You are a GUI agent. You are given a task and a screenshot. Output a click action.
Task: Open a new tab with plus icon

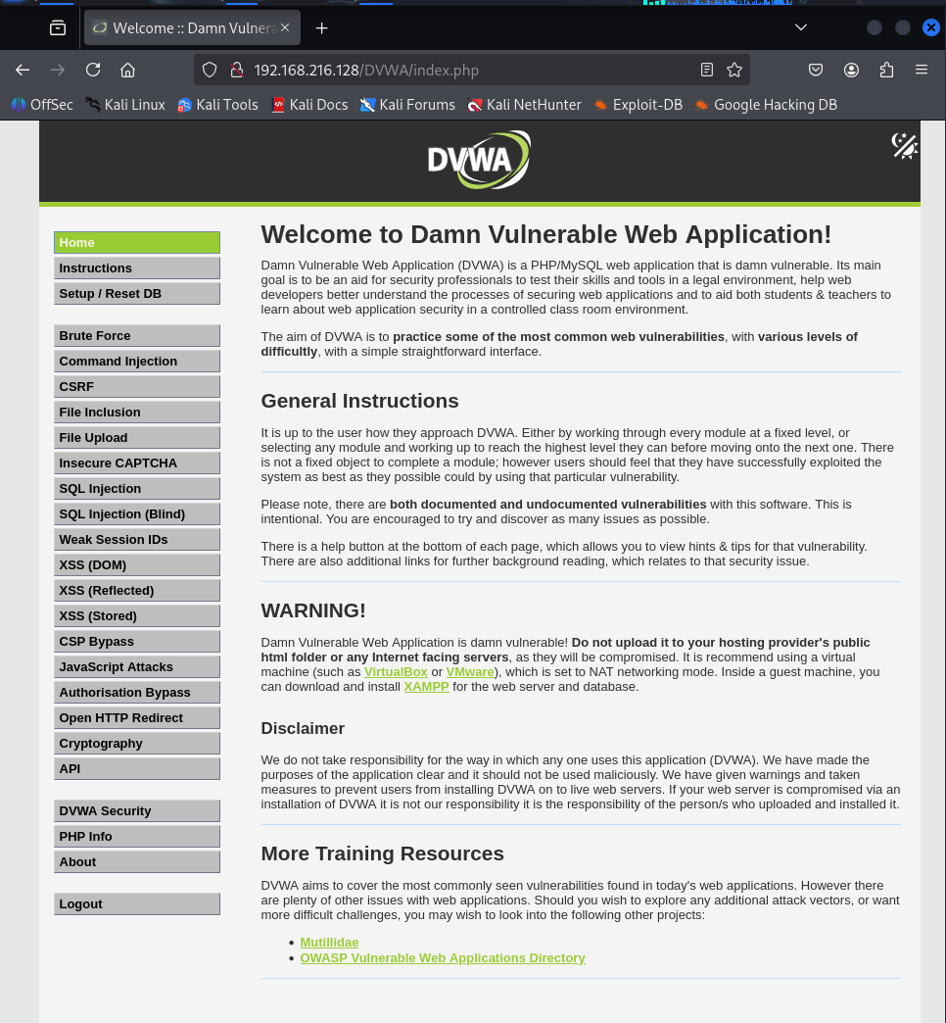pos(321,28)
